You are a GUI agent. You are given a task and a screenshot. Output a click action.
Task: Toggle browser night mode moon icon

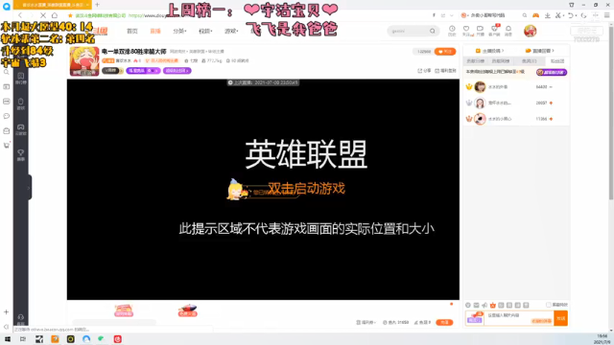coord(583,15)
